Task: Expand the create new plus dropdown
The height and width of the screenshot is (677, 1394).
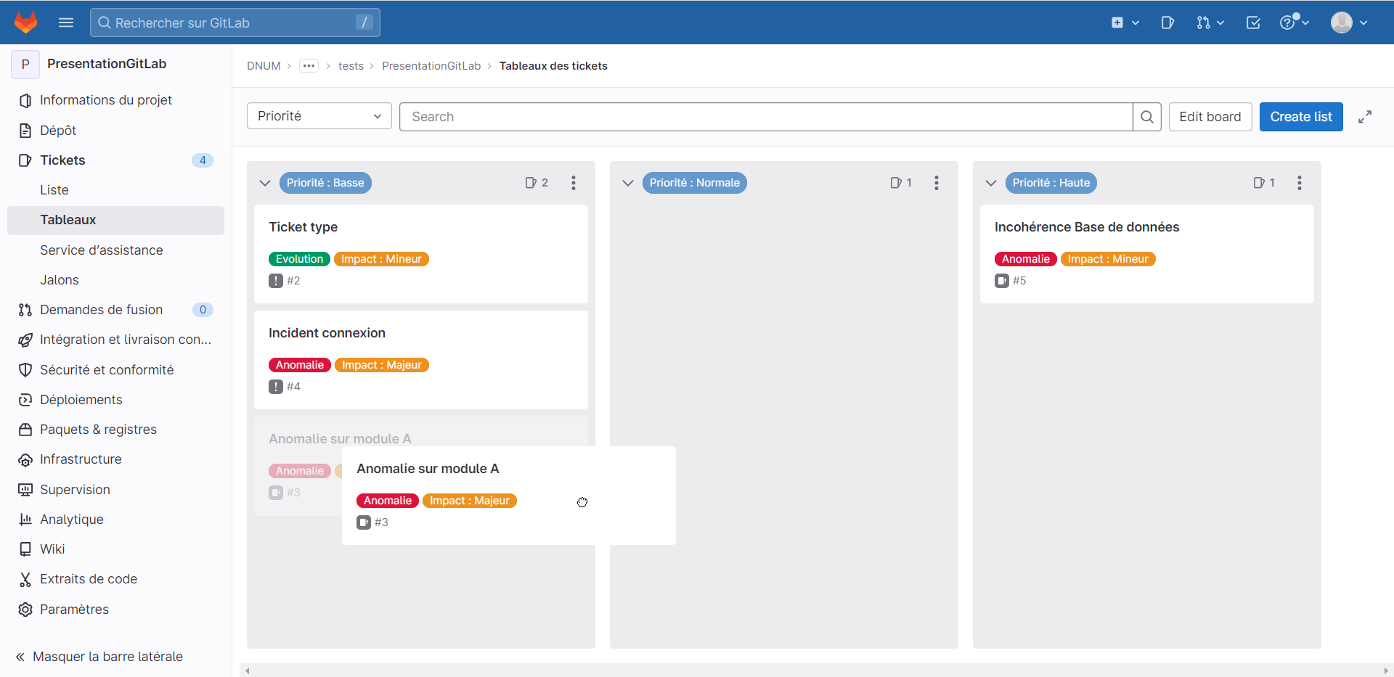Action: [1125, 22]
